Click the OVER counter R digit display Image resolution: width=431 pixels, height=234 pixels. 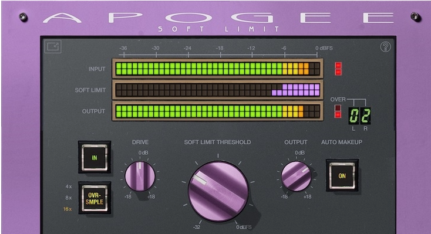pos(366,116)
